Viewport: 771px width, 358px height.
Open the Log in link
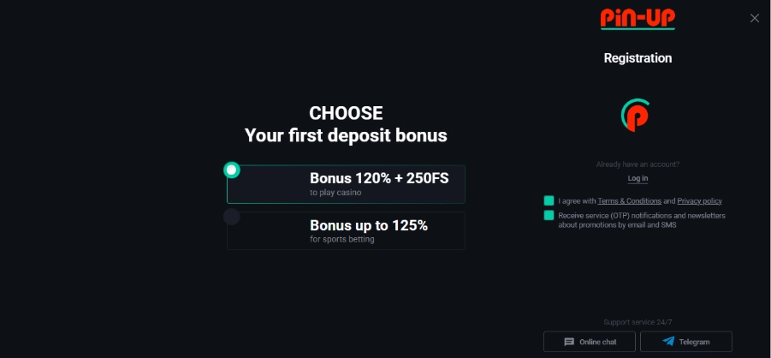638,178
